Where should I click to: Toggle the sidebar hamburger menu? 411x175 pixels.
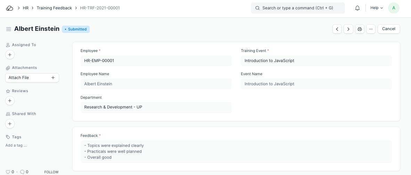click(9, 29)
